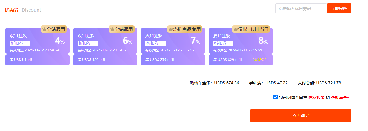Click the Discount heading label
Viewport: 368px width, 131px height.
tap(31, 10)
